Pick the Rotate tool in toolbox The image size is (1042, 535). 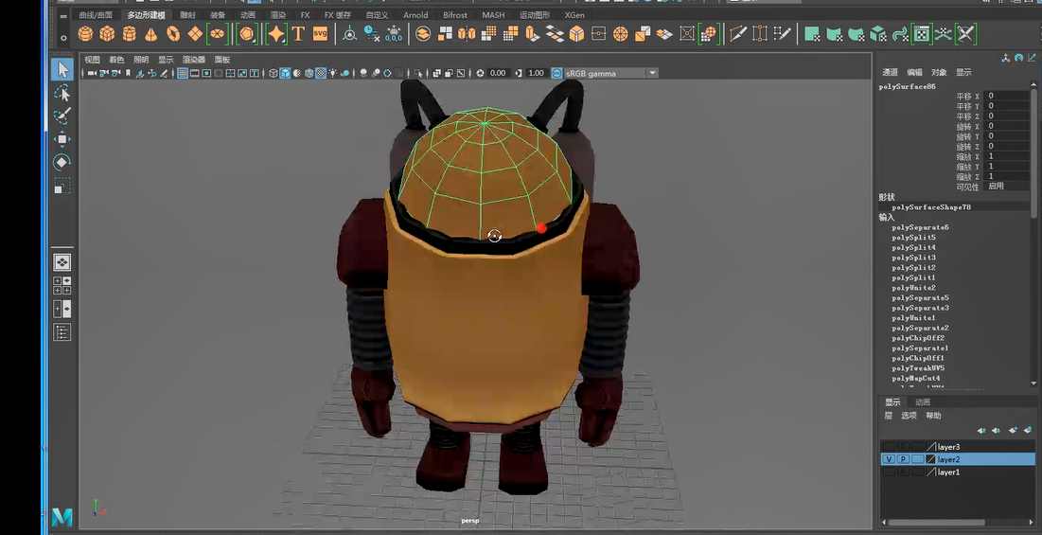click(x=62, y=162)
